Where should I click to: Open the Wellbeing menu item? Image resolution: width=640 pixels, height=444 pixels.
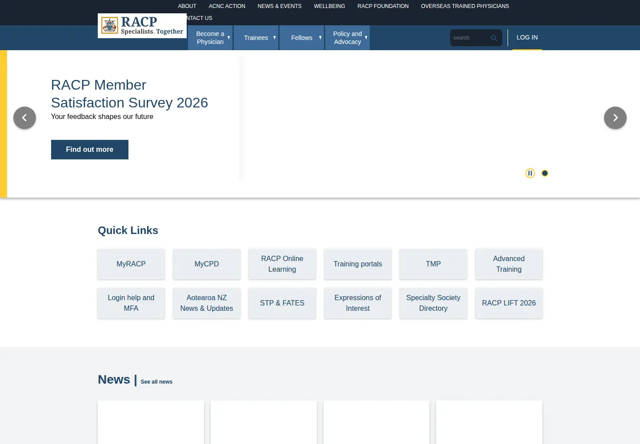(x=329, y=6)
